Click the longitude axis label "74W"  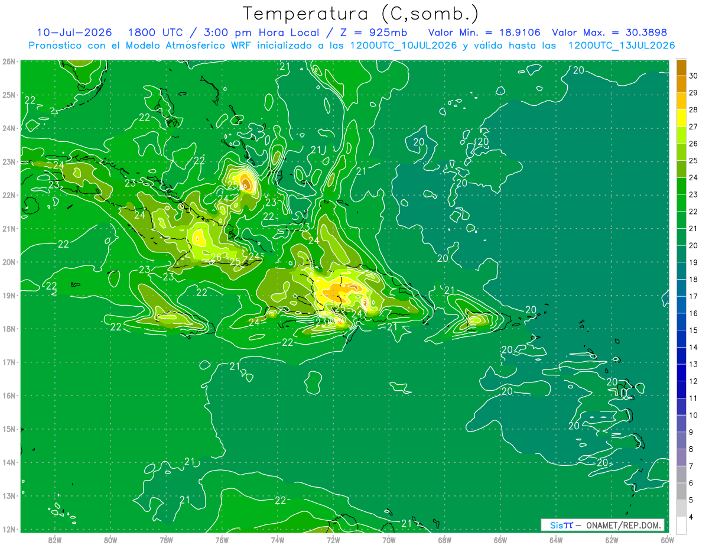click(x=277, y=539)
